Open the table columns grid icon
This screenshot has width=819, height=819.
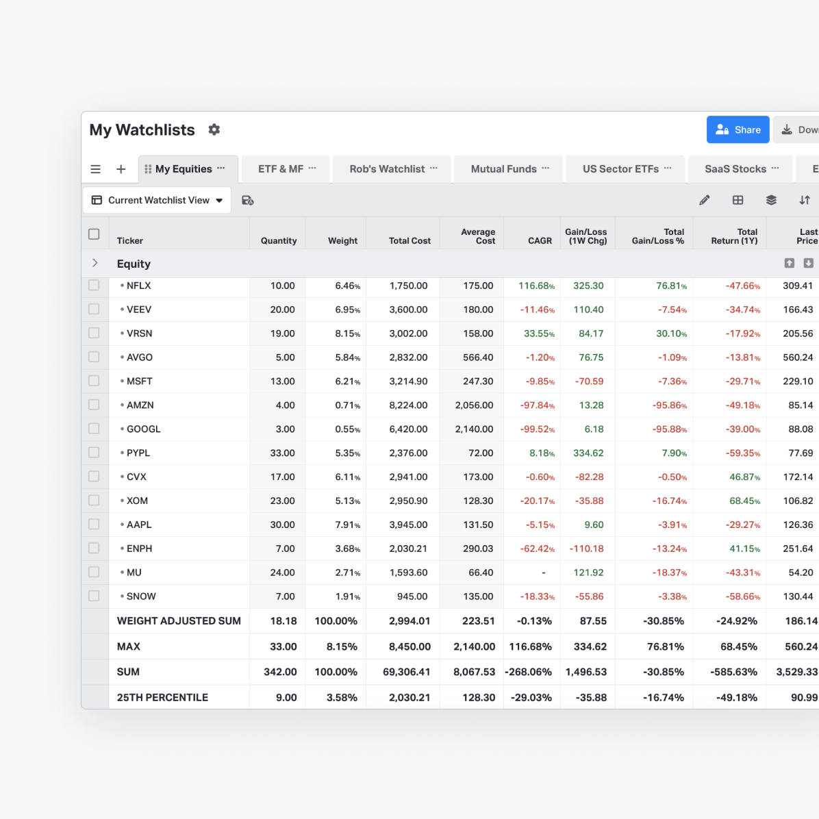coord(738,200)
